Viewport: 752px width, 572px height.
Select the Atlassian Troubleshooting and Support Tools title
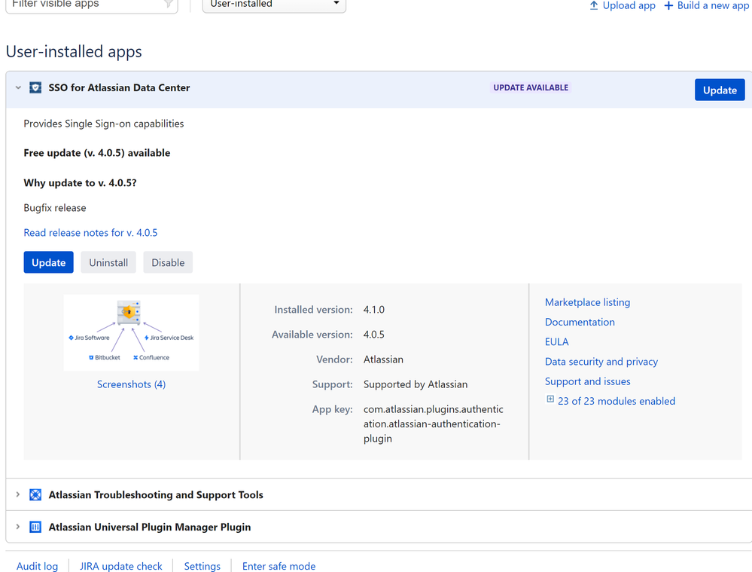(156, 494)
